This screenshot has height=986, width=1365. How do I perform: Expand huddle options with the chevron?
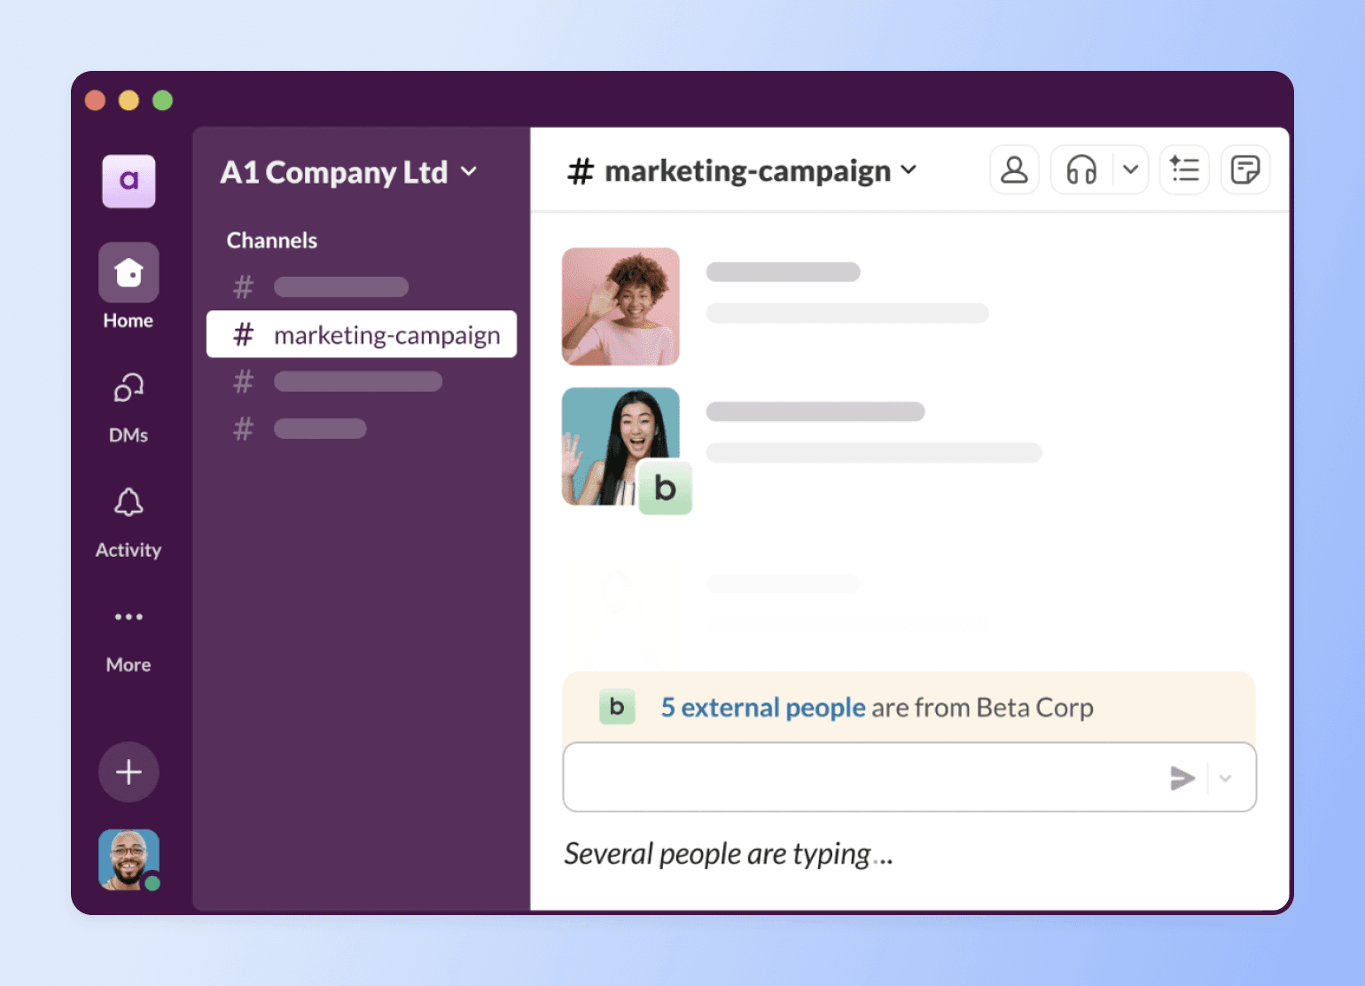coord(1129,169)
